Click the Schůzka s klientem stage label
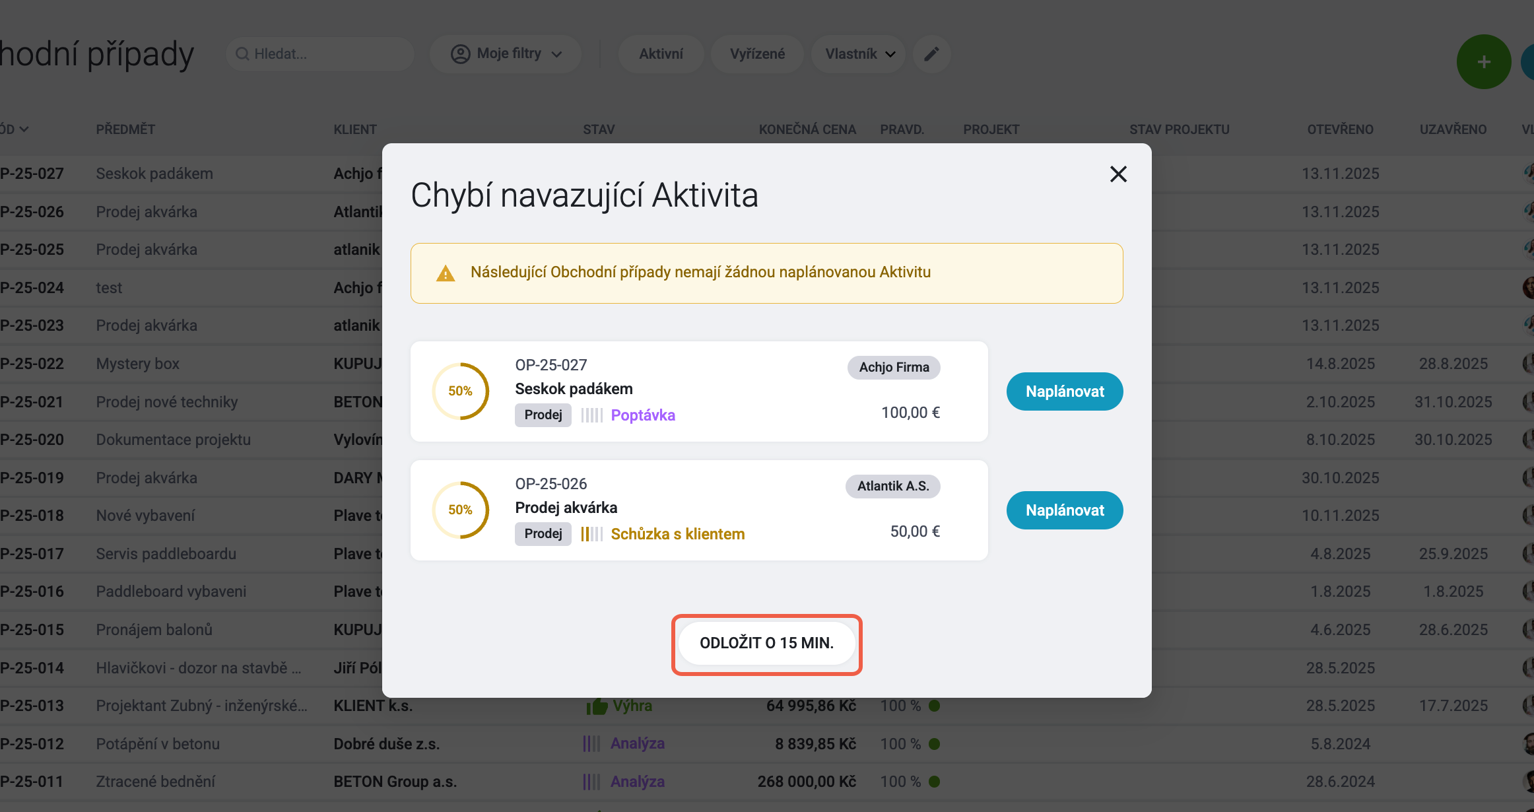1534x812 pixels. pyautogui.click(x=678, y=534)
